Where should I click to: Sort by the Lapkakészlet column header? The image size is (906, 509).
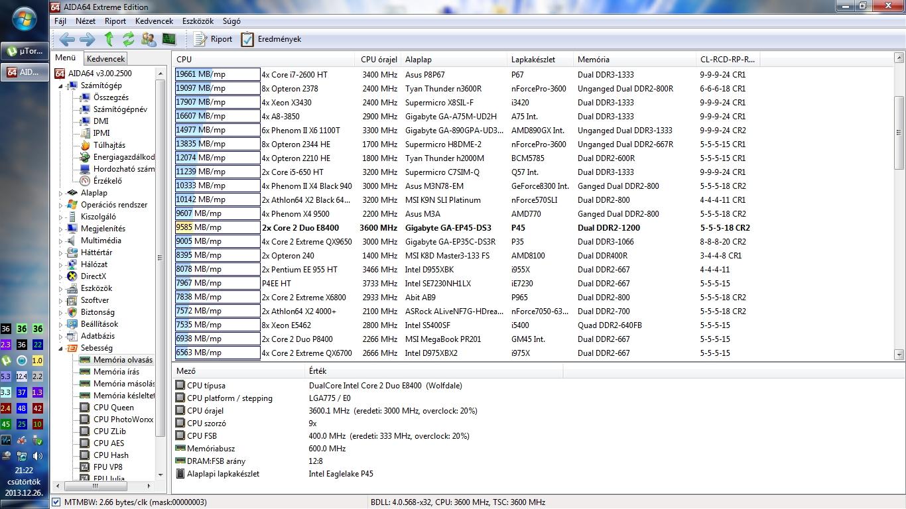click(540, 60)
